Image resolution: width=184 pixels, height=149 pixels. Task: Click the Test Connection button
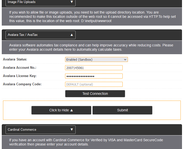pyautogui.click(x=95, y=94)
